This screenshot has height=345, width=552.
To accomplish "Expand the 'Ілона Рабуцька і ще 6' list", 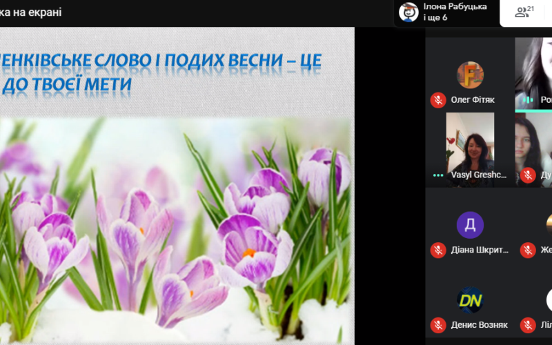I will click(455, 12).
